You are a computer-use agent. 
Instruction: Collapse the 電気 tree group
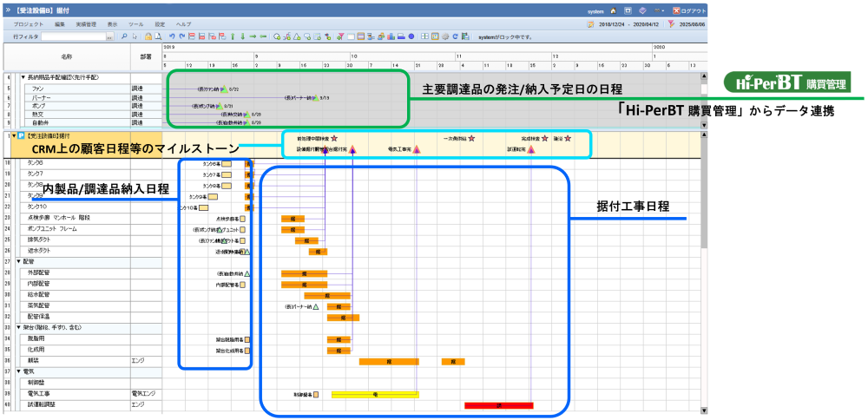coord(18,371)
